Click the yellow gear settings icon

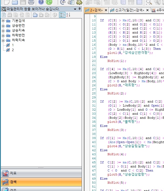[x=79, y=2]
